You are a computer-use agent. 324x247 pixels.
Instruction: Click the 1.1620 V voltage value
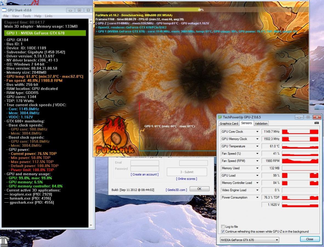point(271,205)
